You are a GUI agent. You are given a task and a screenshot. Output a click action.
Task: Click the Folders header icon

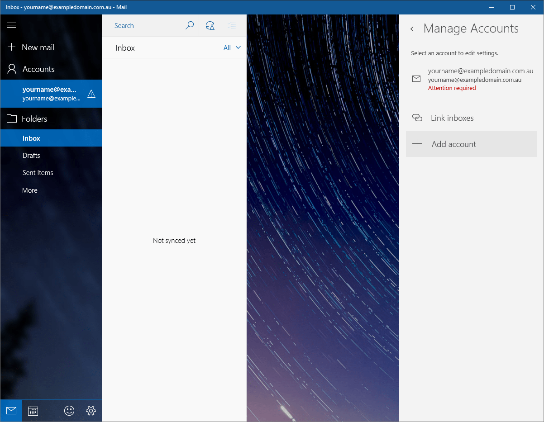coord(12,119)
